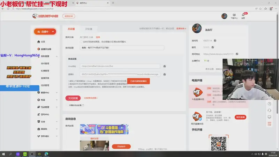Viewport: 279px width, 157px height.
Task: Open the 消息 messages notification icon
Action: [x=243, y=16]
